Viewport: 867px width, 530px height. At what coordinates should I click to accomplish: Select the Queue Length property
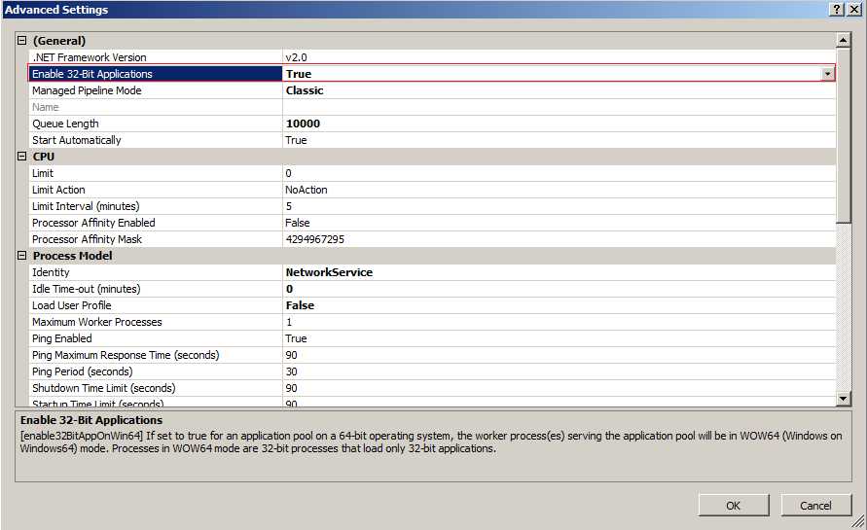(x=65, y=124)
